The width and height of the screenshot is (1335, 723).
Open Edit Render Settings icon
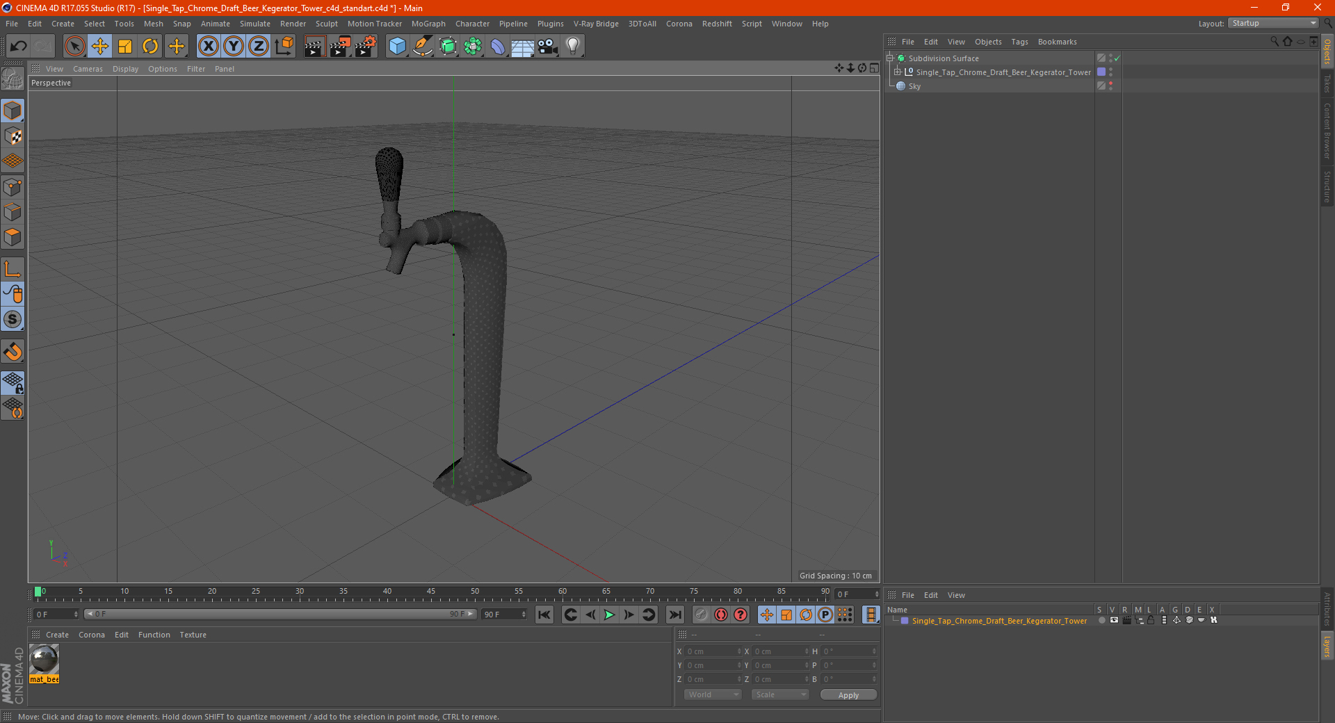tap(366, 47)
